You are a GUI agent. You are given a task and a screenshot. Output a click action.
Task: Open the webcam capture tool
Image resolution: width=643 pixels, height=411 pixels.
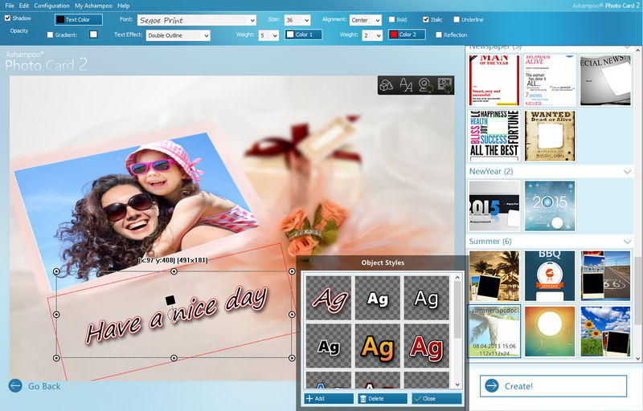pyautogui.click(x=425, y=85)
